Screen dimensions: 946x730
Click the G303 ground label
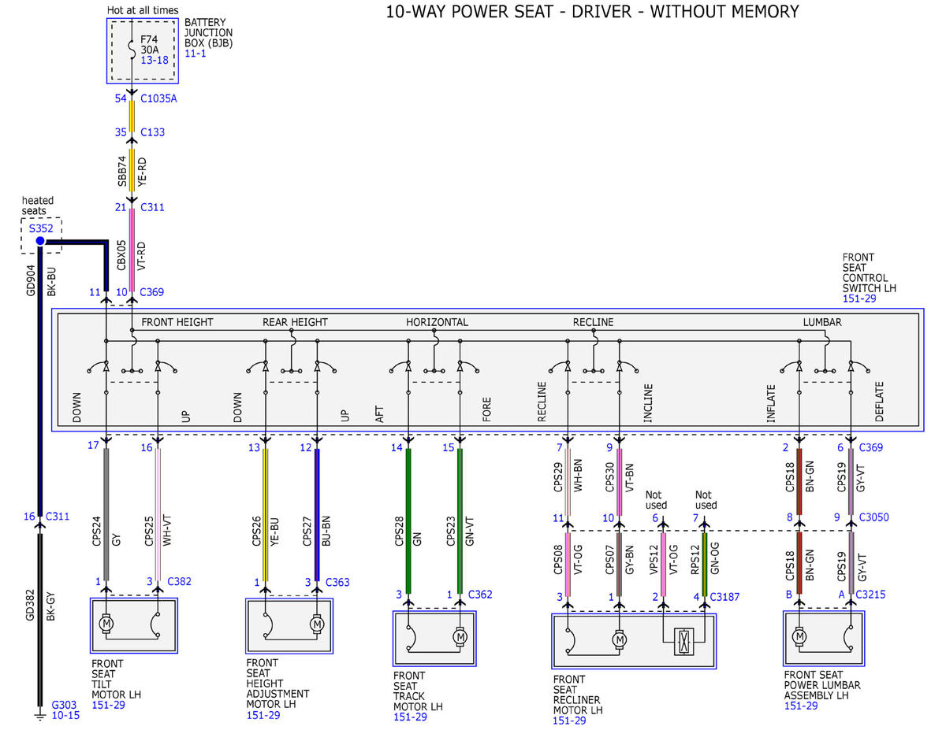tap(64, 705)
